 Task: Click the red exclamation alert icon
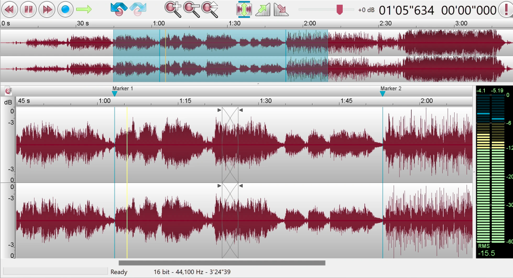click(506, 9)
